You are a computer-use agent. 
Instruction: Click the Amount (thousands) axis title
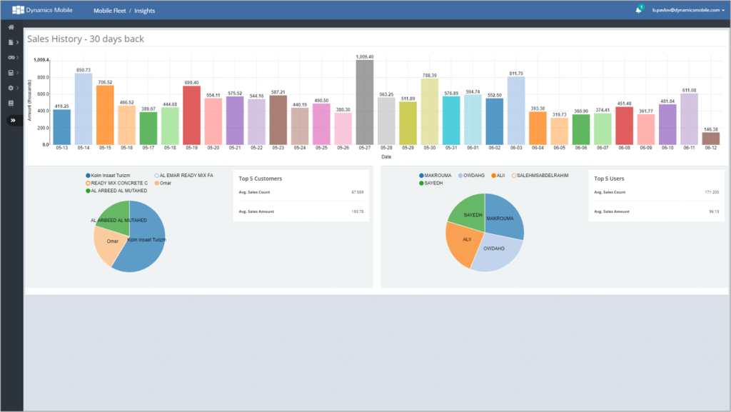30,100
